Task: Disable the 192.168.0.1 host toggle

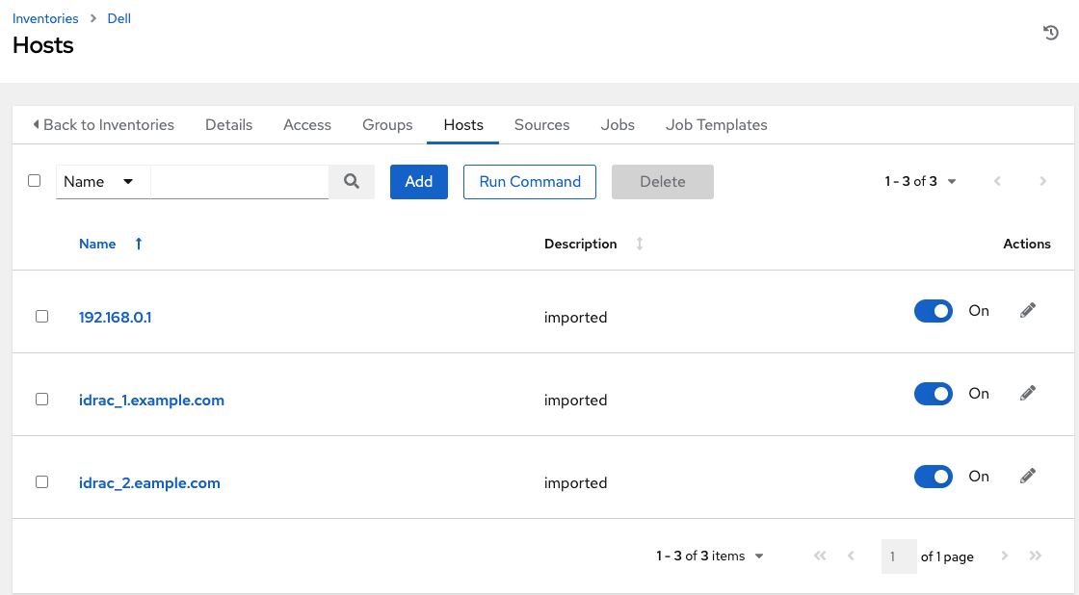Action: (x=933, y=311)
